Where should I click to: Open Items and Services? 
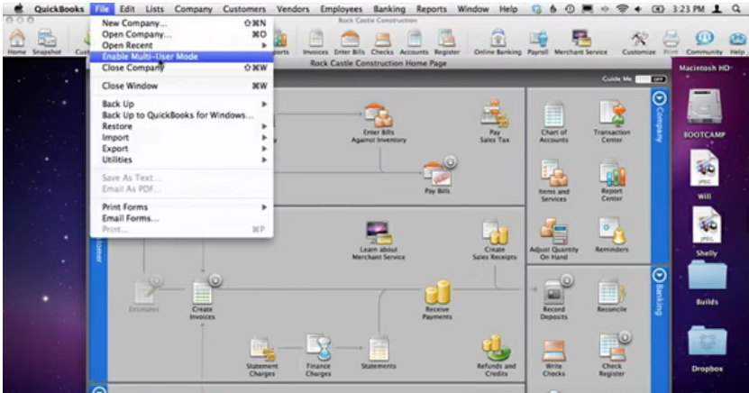pyautogui.click(x=553, y=181)
